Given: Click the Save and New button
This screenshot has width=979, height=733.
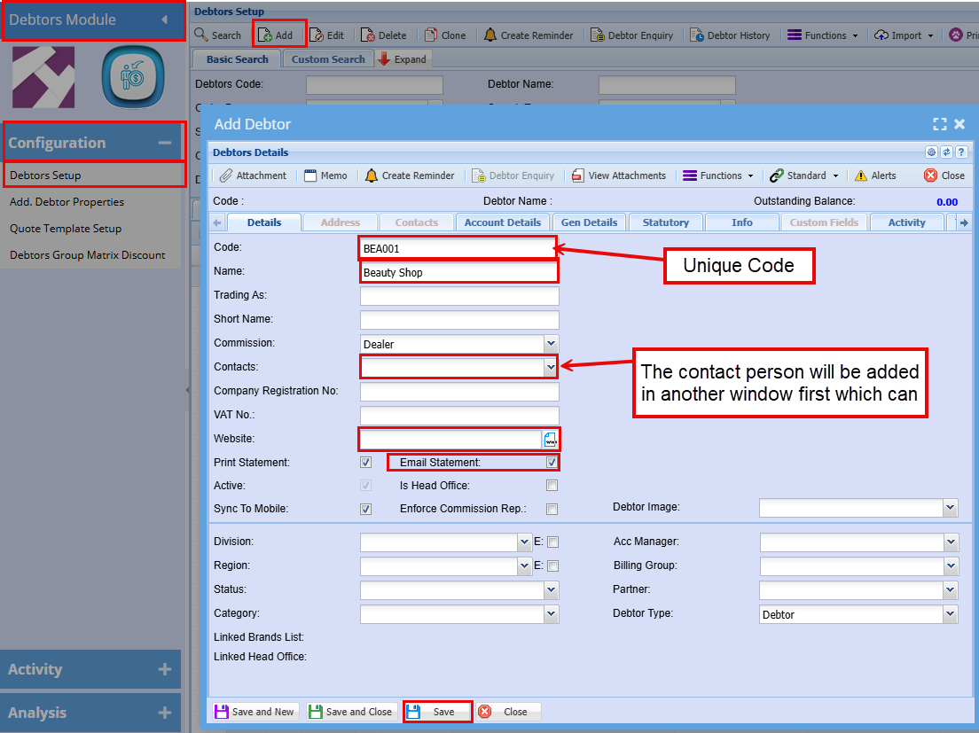Looking at the screenshot, I should click(x=255, y=712).
